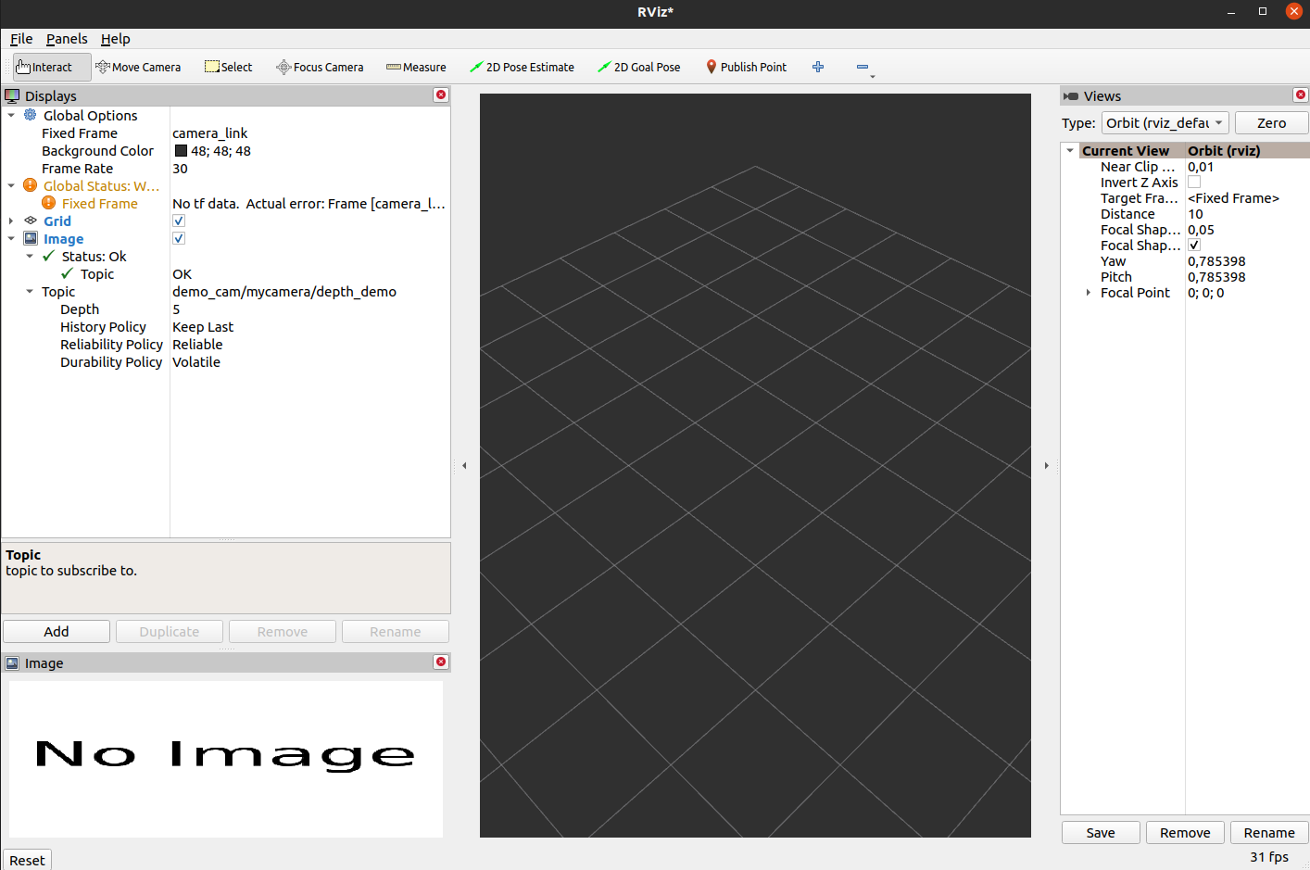Click Zero in the Views panel
This screenshot has height=870, width=1310.
(x=1271, y=122)
